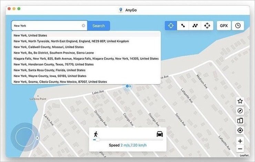Screen dimensions: 255x162
Task: Zoom in the map with plus button
Action: click(240, 141)
